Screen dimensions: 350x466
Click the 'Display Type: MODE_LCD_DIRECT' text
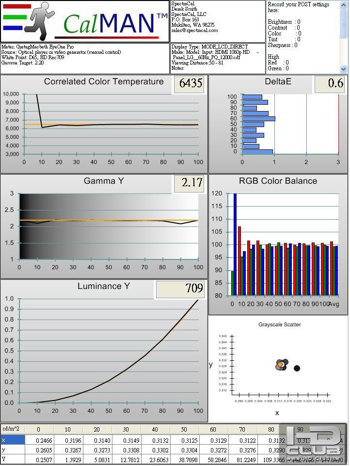click(209, 47)
